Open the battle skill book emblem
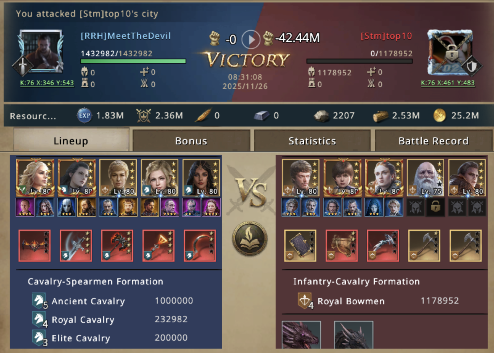The height and width of the screenshot is (353, 494). [x=249, y=239]
